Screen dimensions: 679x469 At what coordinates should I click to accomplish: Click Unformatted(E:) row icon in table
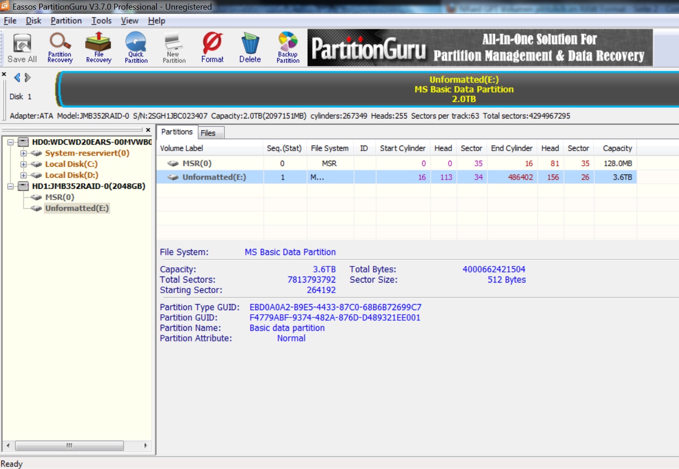click(173, 177)
